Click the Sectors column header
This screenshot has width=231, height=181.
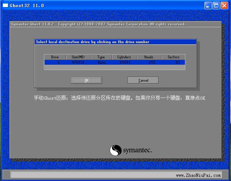[x=173, y=57]
